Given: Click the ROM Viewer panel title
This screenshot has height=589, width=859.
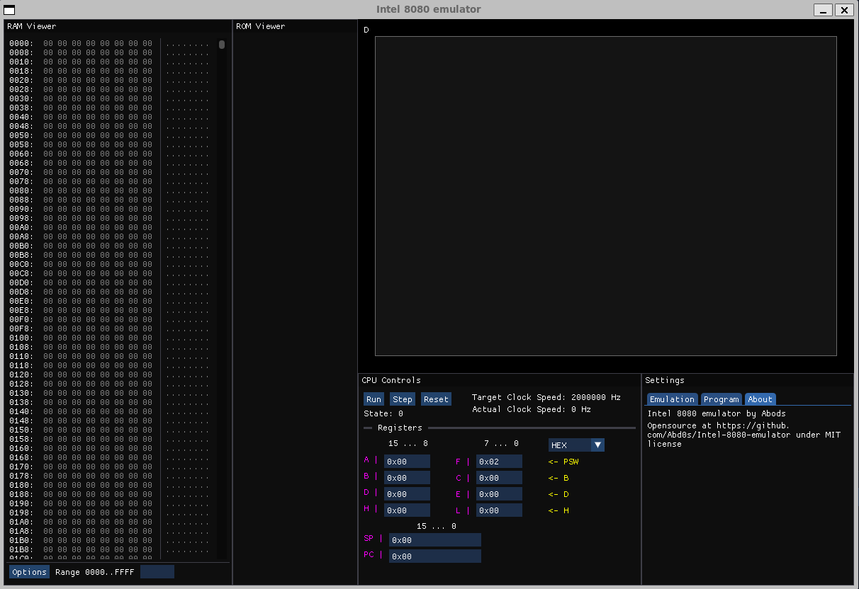Looking at the screenshot, I should pyautogui.click(x=260, y=26).
